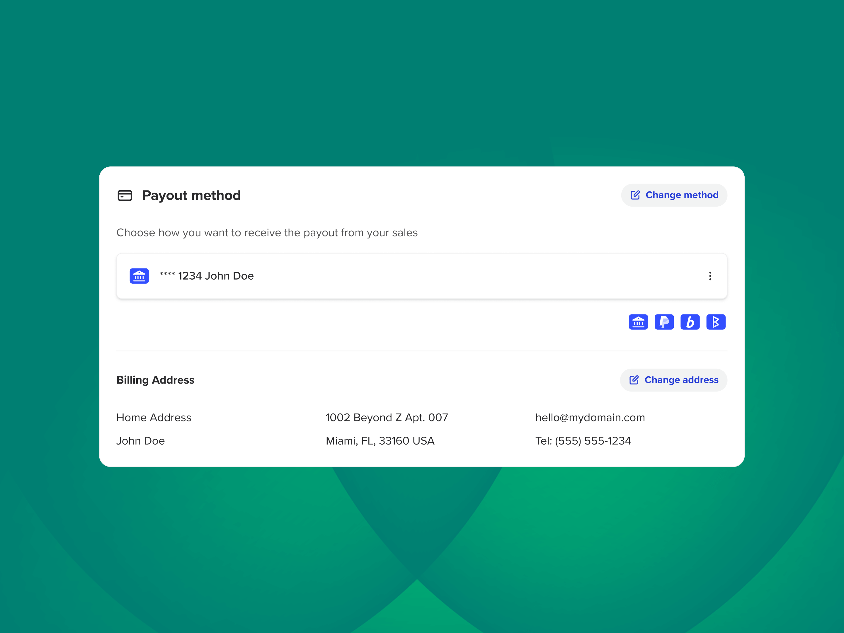Choose the lowercase b payout icon
This screenshot has height=633, width=844.
[690, 322]
